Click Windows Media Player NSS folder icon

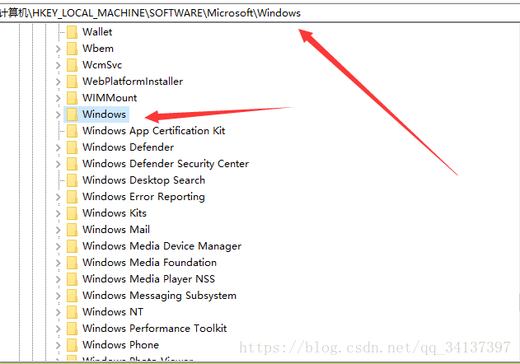pyautogui.click(x=72, y=279)
